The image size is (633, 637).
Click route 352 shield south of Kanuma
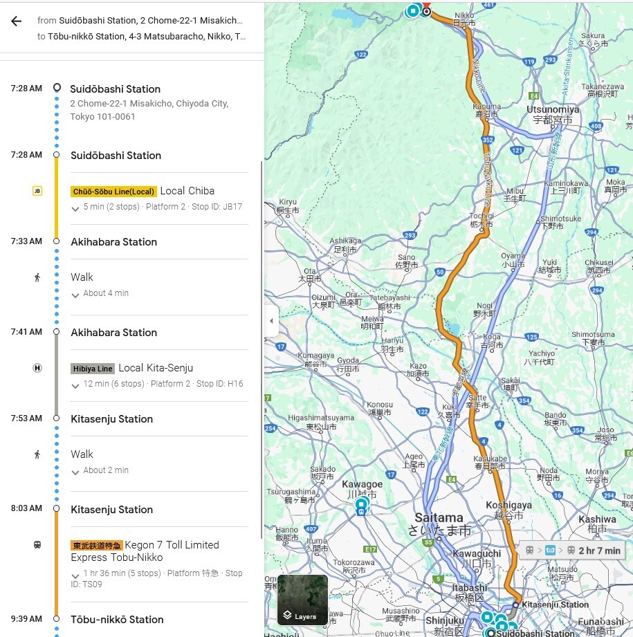point(488,140)
